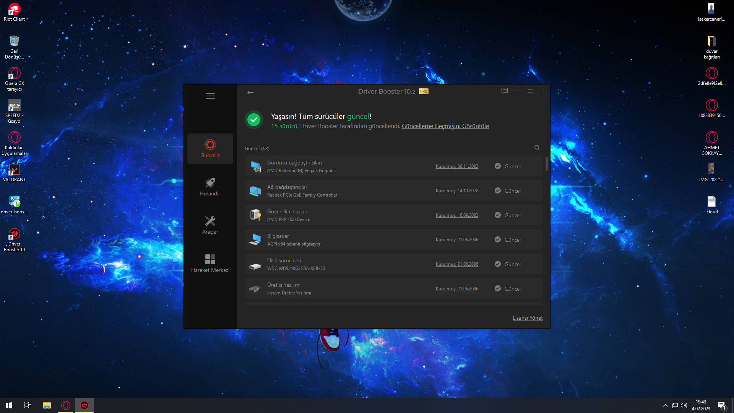This screenshot has width=734, height=413.
Task: Open Hareket Merkezi grid icon
Action: [x=210, y=263]
